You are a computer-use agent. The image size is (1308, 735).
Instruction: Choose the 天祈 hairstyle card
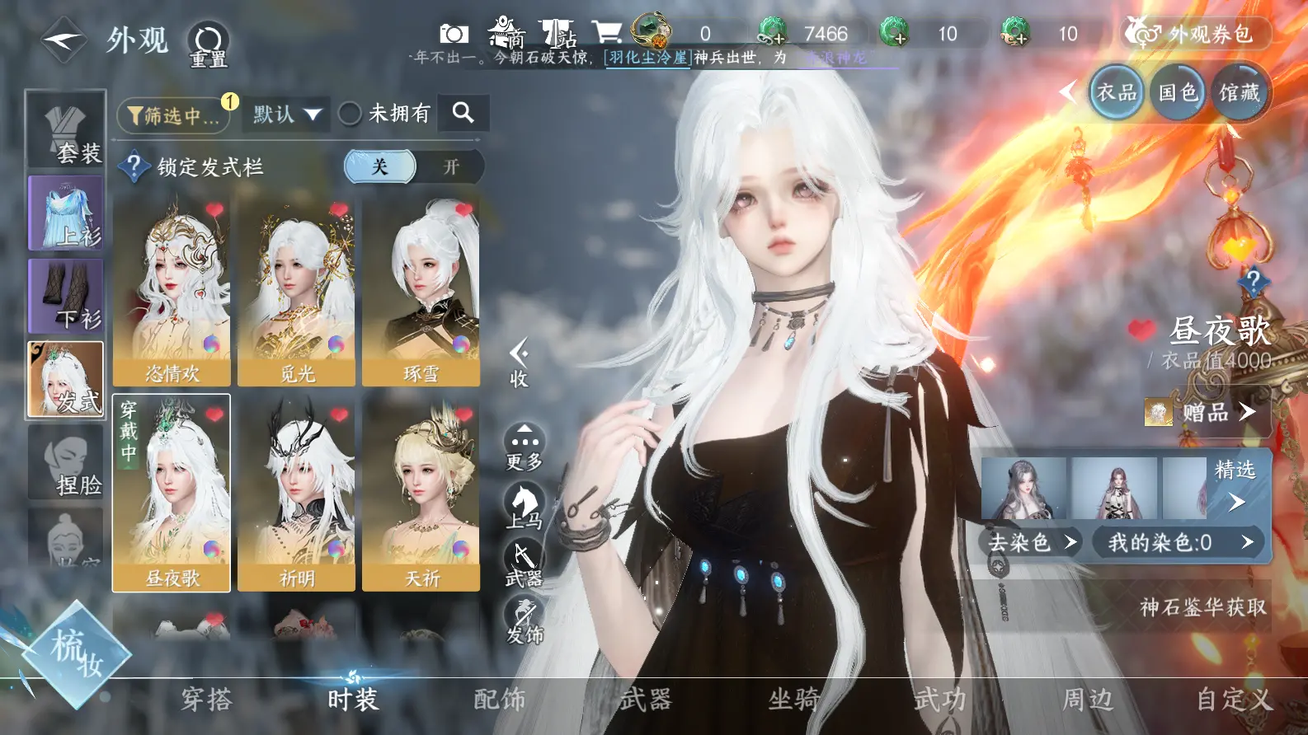421,493
